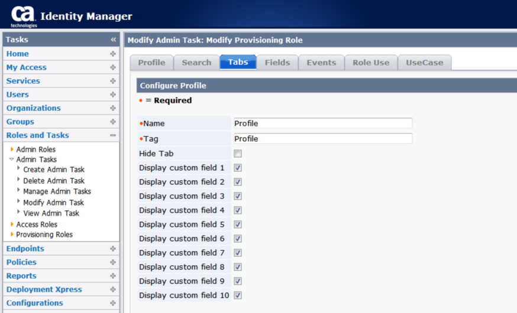Switch to the Fields tab

click(277, 63)
